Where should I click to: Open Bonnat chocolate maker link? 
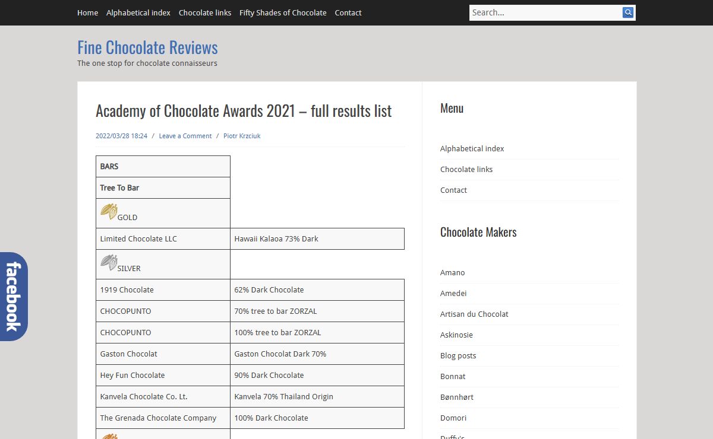(453, 377)
